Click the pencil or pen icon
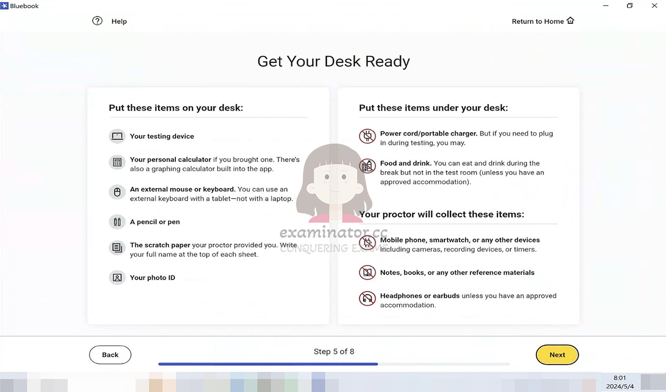The width and height of the screenshot is (666, 392). 117,222
